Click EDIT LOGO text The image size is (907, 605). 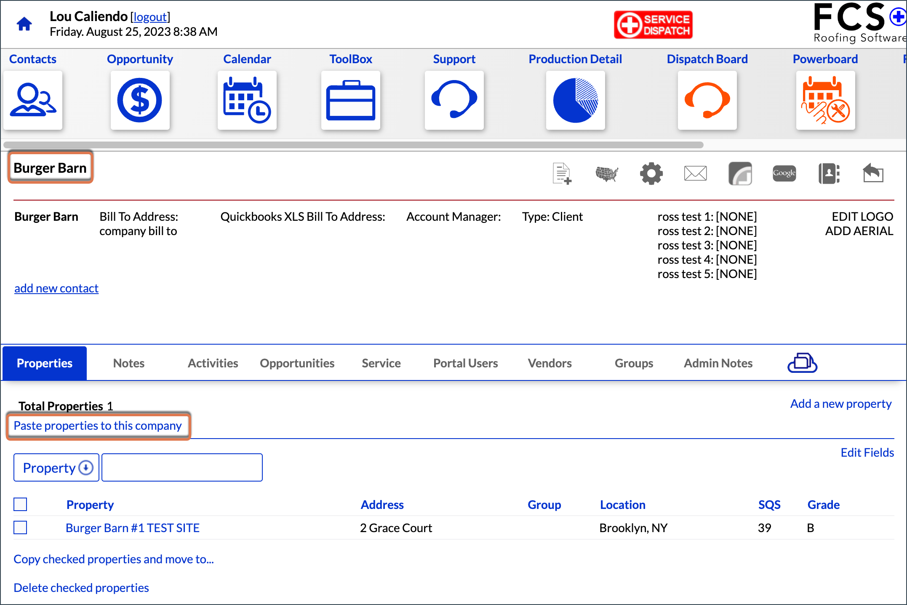tap(862, 217)
